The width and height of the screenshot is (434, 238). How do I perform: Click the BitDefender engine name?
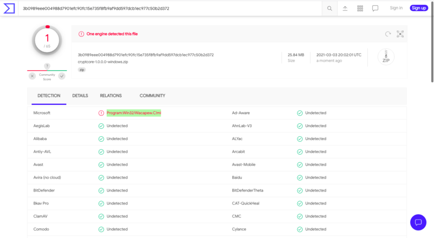coord(44,190)
